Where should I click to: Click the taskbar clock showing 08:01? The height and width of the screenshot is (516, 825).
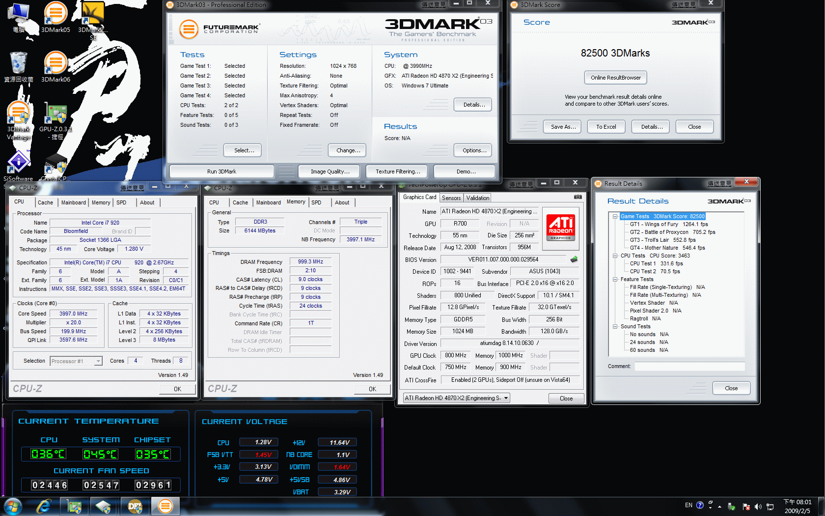pos(797,506)
